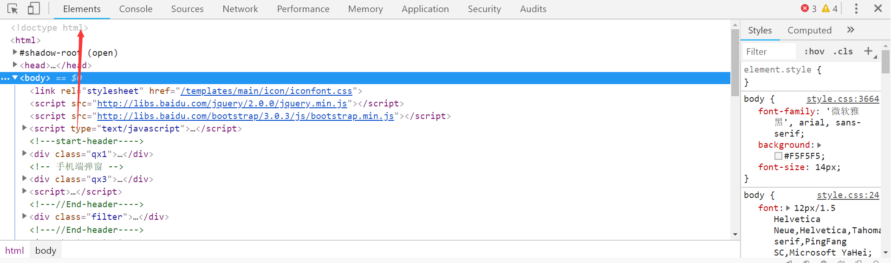Click the DOM tree scrollbar up arrow
The width and height of the screenshot is (891, 263).
click(735, 25)
